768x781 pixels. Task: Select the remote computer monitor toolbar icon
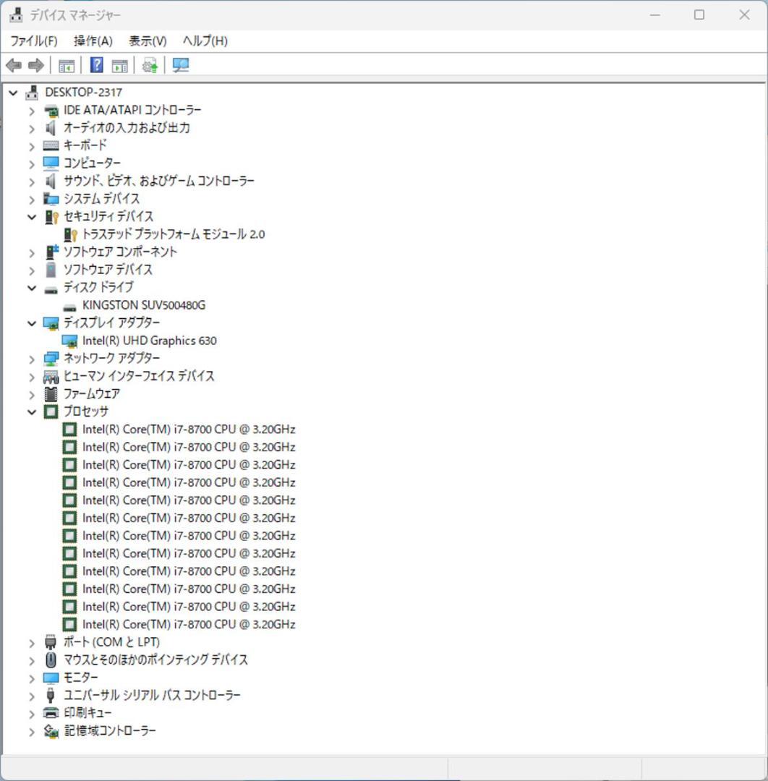[x=180, y=65]
